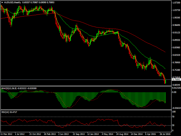This screenshot has width=181, height=136.
Task: Click the MACD 0.012326 scale value
Action: [x=176, y=88]
